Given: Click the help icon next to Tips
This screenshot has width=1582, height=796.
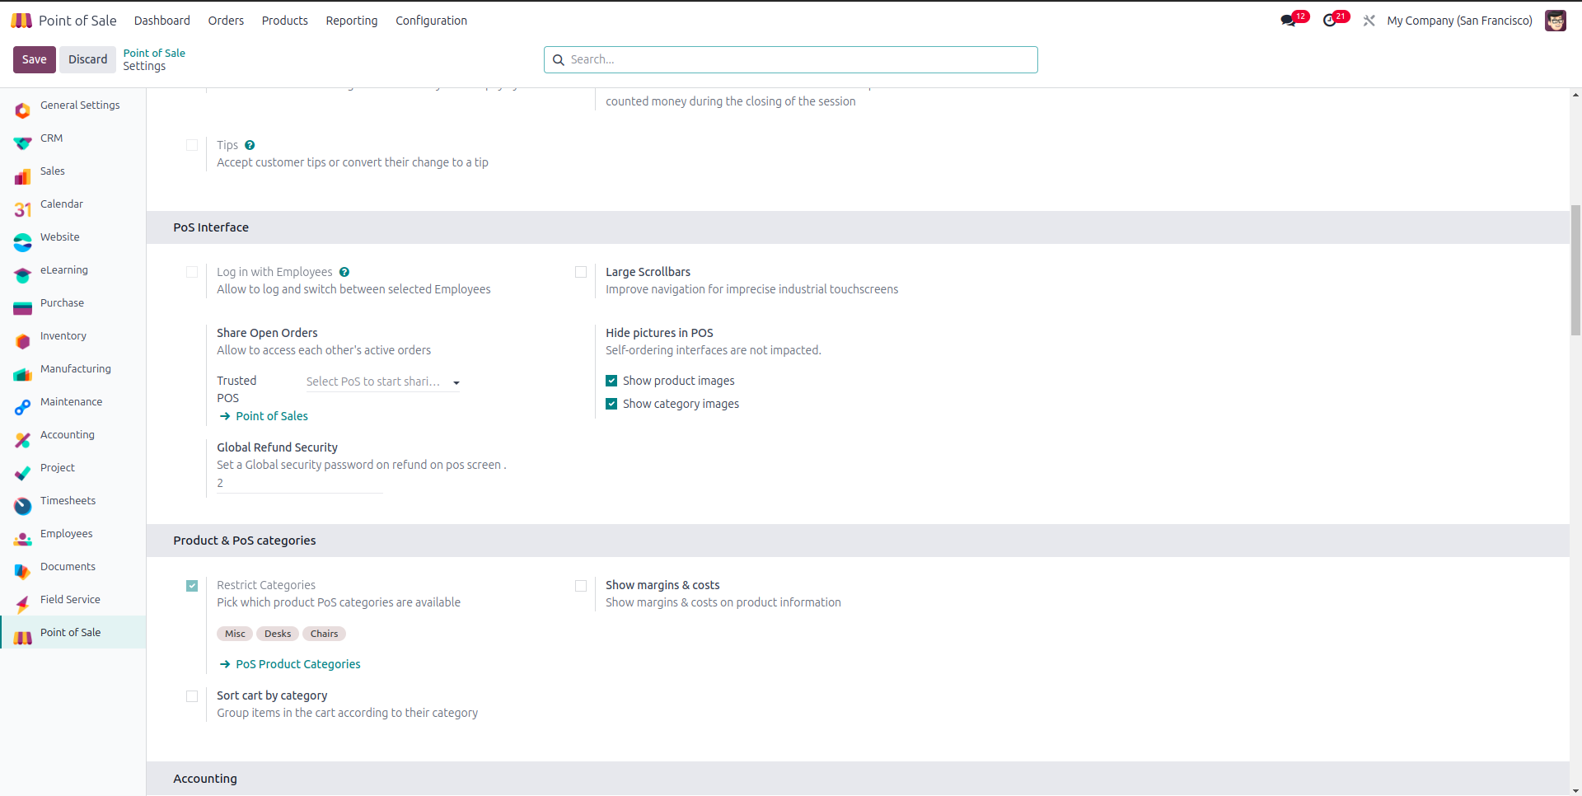Looking at the screenshot, I should click(250, 145).
